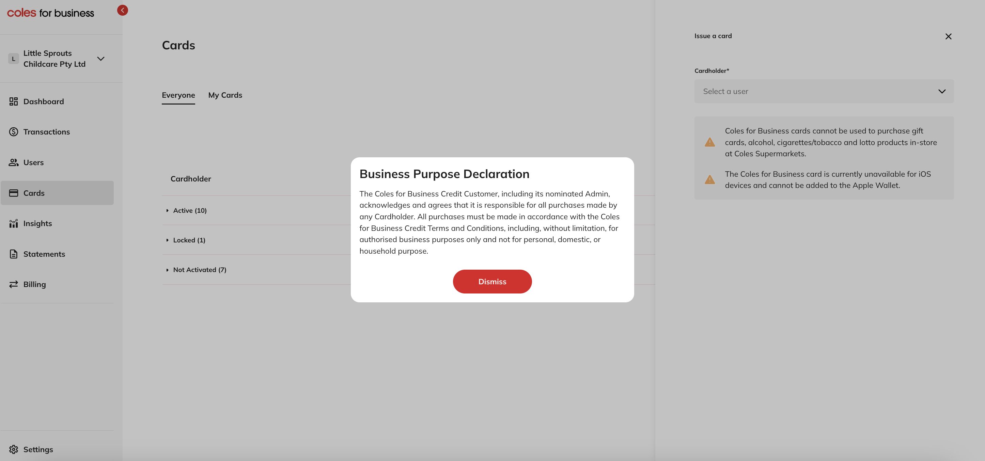Expand the Locked (1) cards group
The height and width of the screenshot is (461, 985).
click(189, 240)
